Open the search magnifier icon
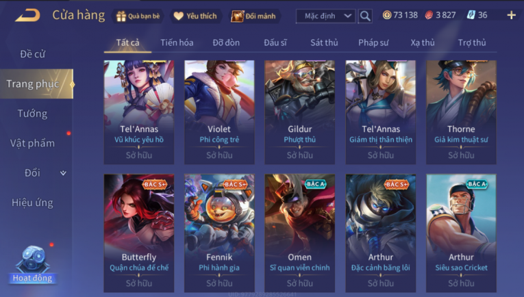The height and width of the screenshot is (297, 524). (x=365, y=16)
